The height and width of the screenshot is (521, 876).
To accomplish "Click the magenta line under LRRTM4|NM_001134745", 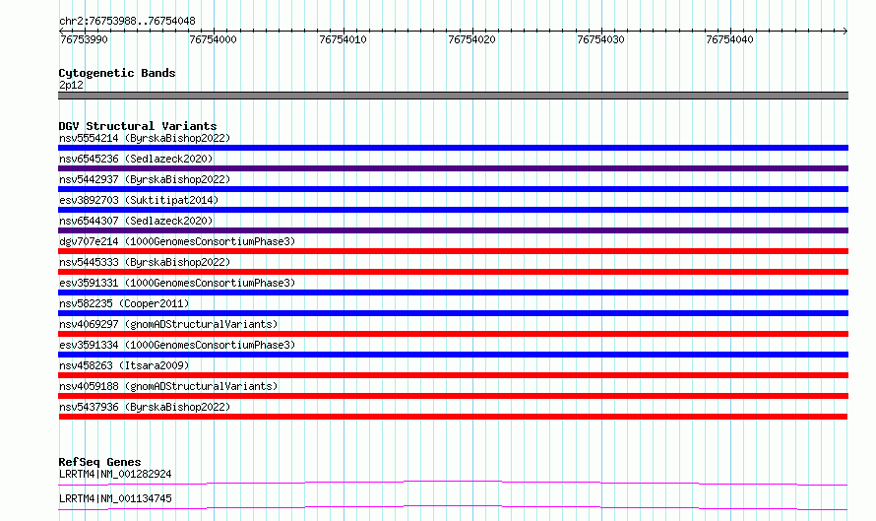I will pyautogui.click(x=453, y=507).
